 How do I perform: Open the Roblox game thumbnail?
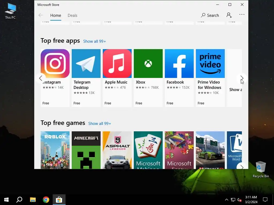55,150
